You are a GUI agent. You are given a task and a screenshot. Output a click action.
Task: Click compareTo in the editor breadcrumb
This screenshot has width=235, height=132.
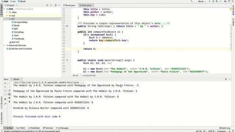[89, 76]
